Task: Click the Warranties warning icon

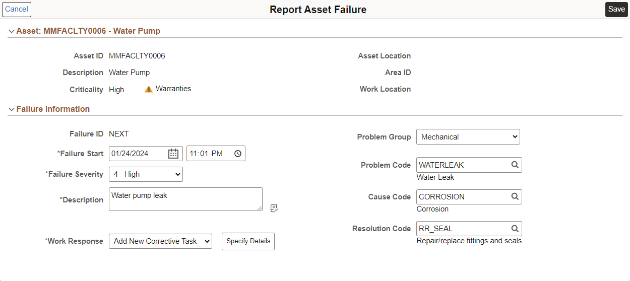Action: coord(149,89)
